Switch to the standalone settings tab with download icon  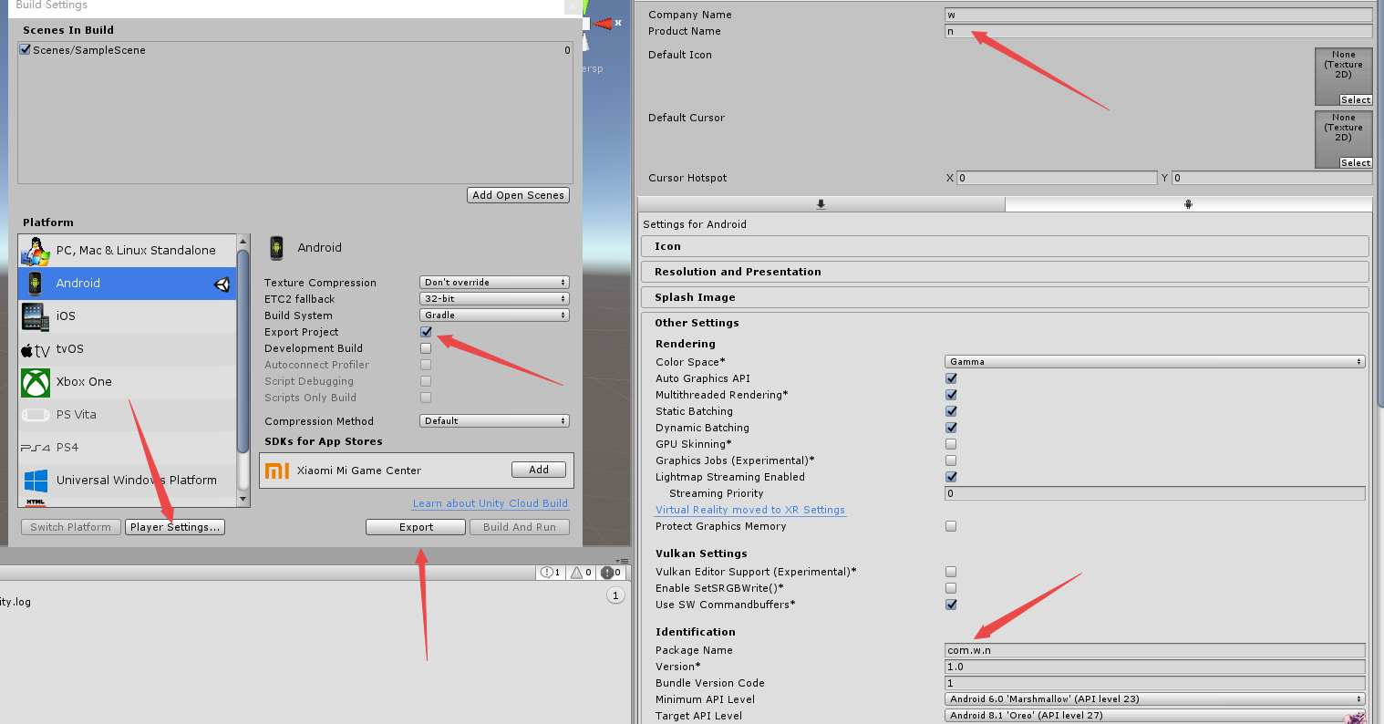[821, 204]
